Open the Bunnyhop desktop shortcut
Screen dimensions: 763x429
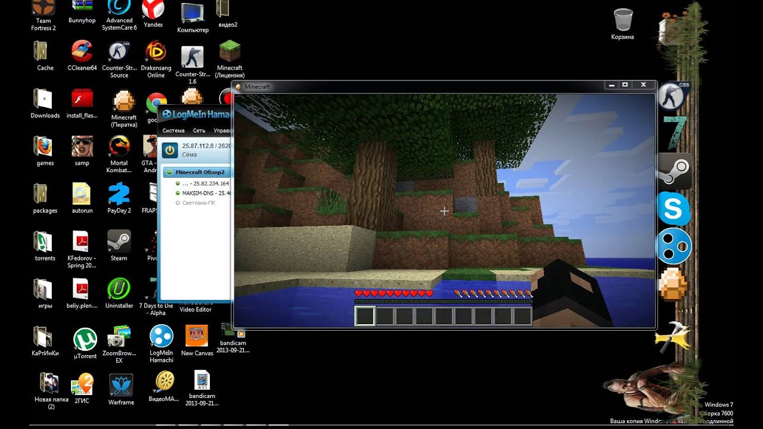[82, 13]
